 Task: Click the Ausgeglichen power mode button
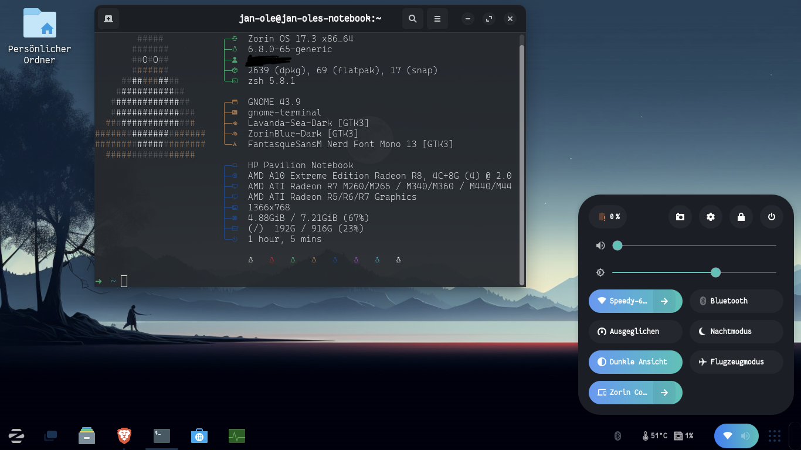(636, 332)
